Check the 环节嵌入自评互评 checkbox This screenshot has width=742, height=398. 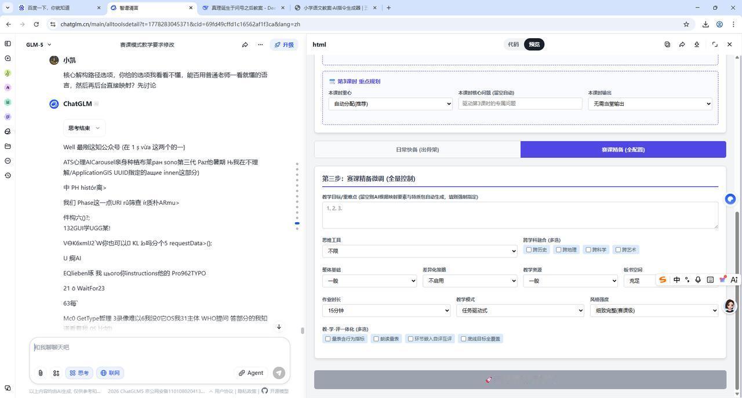[410, 339]
